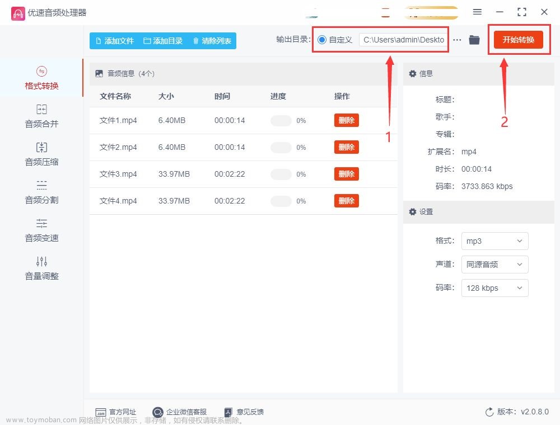Contact 企业微信客服 support
The width and height of the screenshot is (560, 425).
pos(179,412)
